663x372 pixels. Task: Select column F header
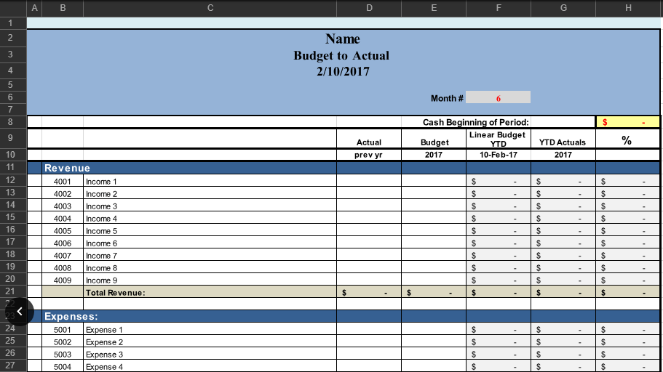click(499, 8)
